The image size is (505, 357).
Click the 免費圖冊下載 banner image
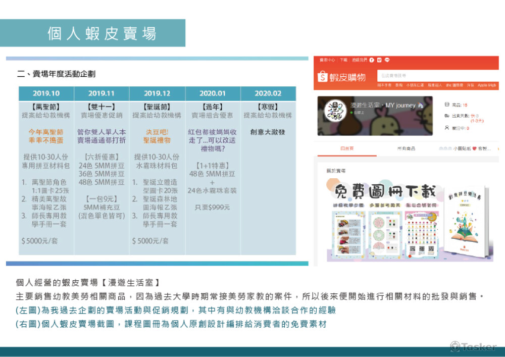(385, 192)
